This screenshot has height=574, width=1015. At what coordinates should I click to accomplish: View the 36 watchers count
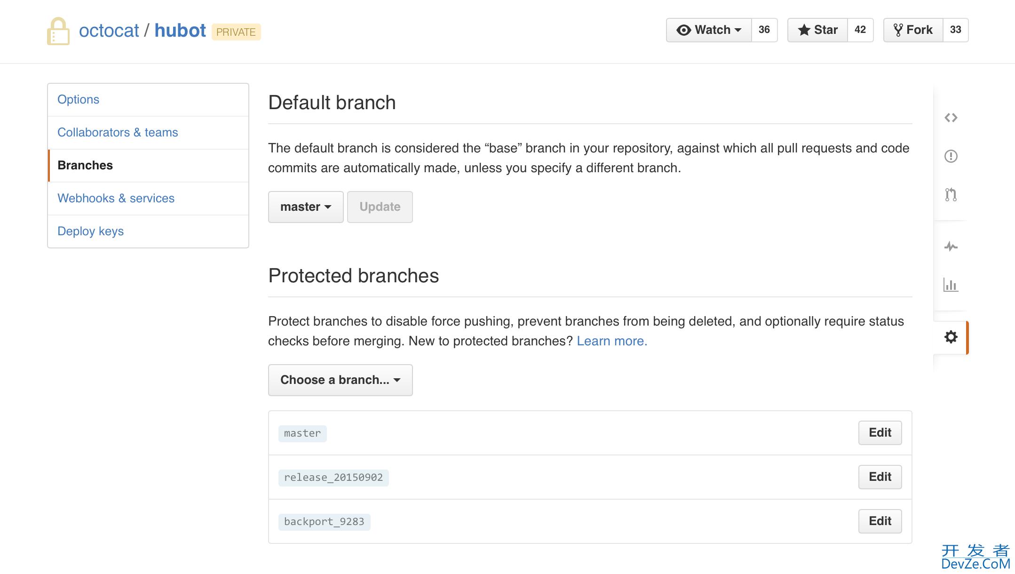pyautogui.click(x=764, y=30)
